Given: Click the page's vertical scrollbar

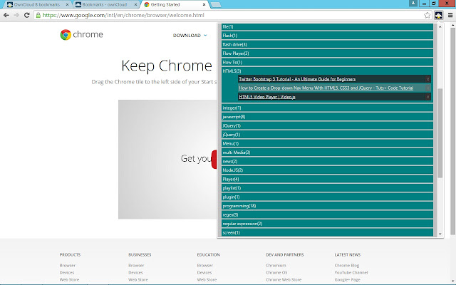Looking at the screenshot, I should (453, 131).
